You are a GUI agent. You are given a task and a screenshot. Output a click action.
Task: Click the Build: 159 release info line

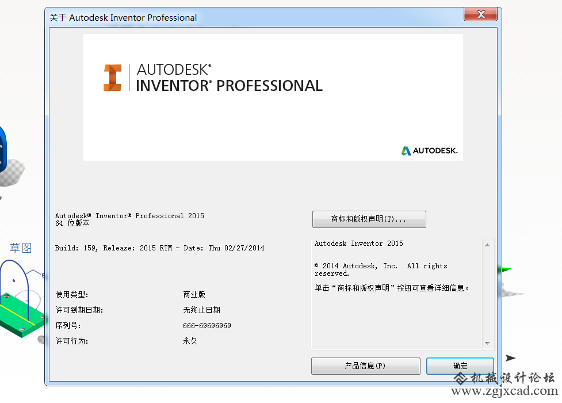[159, 248]
